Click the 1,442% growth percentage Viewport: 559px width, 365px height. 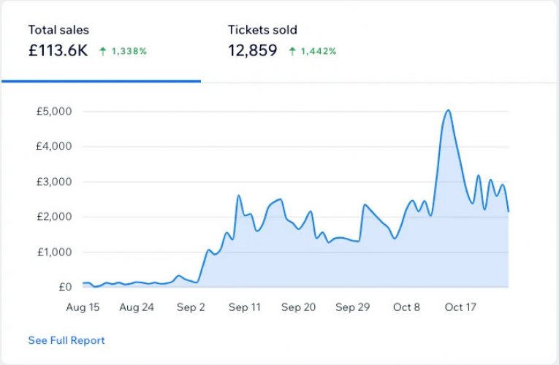(x=319, y=51)
